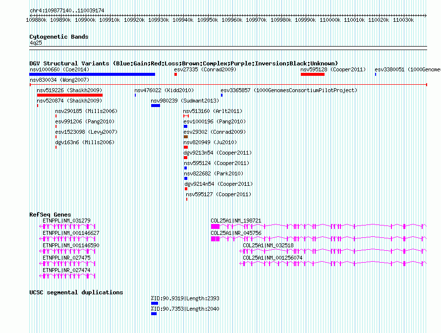The width and height of the screenshot is (441, 333).
Task: Click the nsv595128 (Cooper2011) label
Action: [333, 69]
